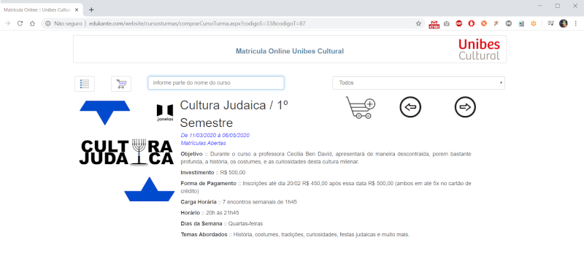This screenshot has height=272, width=584.
Task: Reload the page in browser
Action: click(x=20, y=23)
